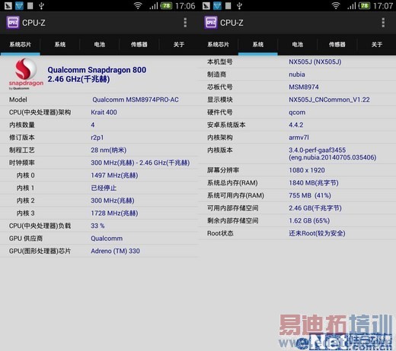Tap clock 17:07 in right status bar
Image resolution: width=396 pixels, height=351 pixels.
(x=383, y=5)
